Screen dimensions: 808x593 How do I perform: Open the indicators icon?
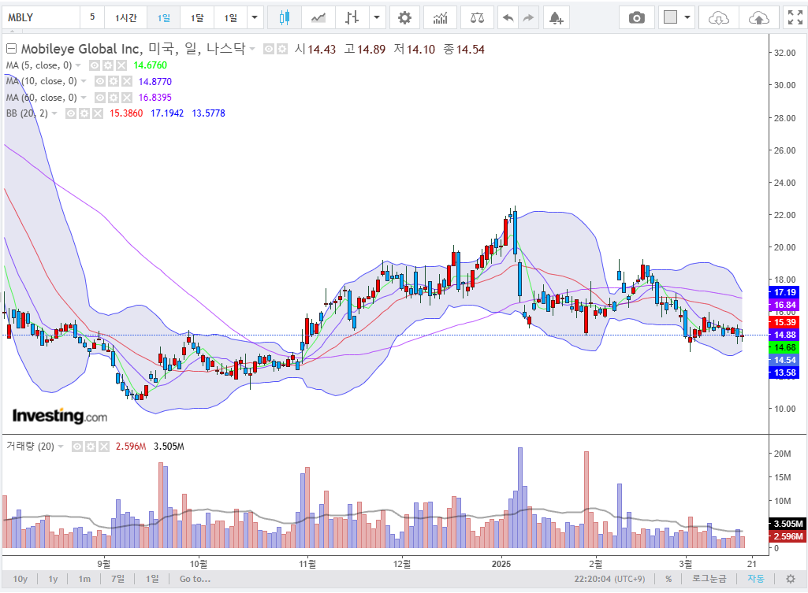click(440, 18)
